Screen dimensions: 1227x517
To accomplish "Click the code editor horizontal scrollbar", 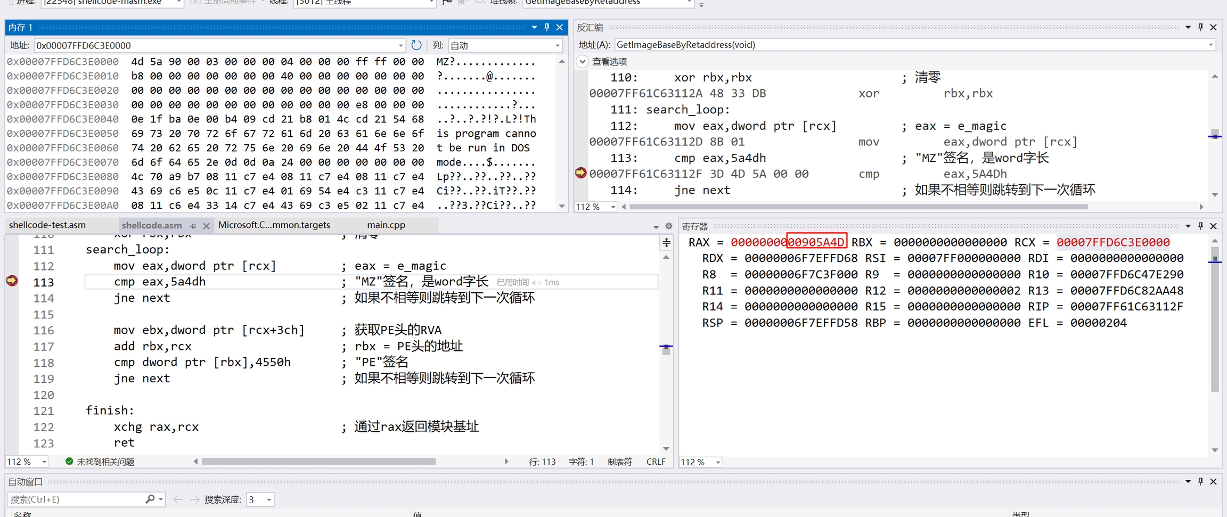I will 318,462.
